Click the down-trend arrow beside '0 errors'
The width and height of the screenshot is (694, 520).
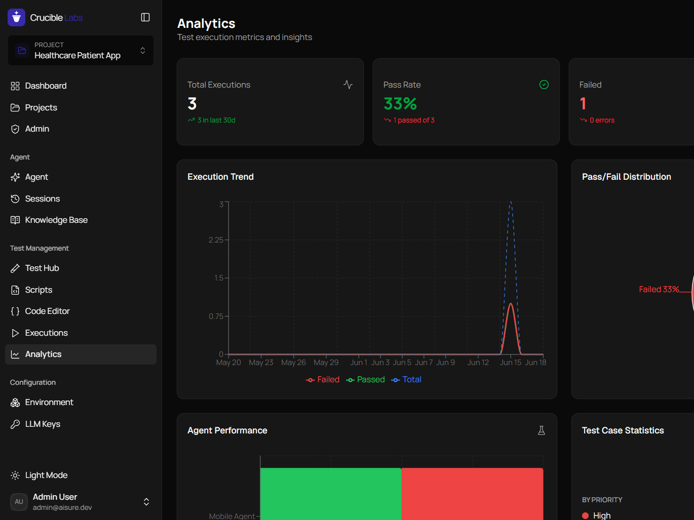coord(584,120)
